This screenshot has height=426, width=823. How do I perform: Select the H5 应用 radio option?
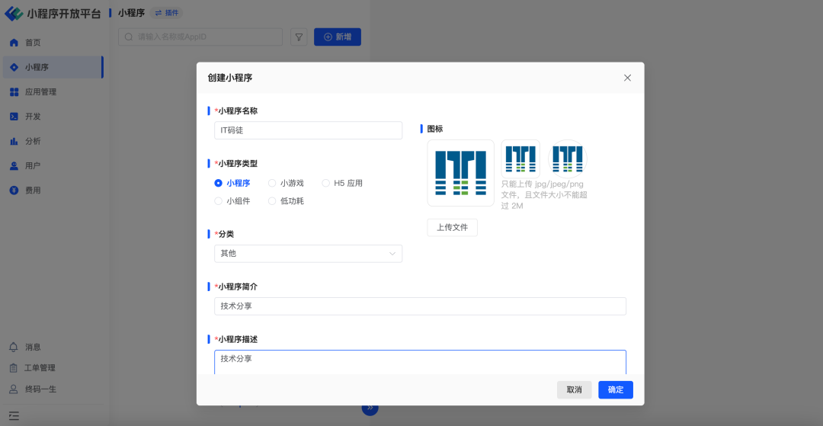(326, 183)
